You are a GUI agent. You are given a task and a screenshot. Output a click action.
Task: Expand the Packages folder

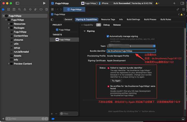8,28
